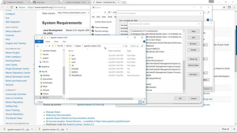This screenshot has width=237, height=133.
Task: Click the Chrome address bar URL
Action: pyautogui.click(x=47, y=7)
